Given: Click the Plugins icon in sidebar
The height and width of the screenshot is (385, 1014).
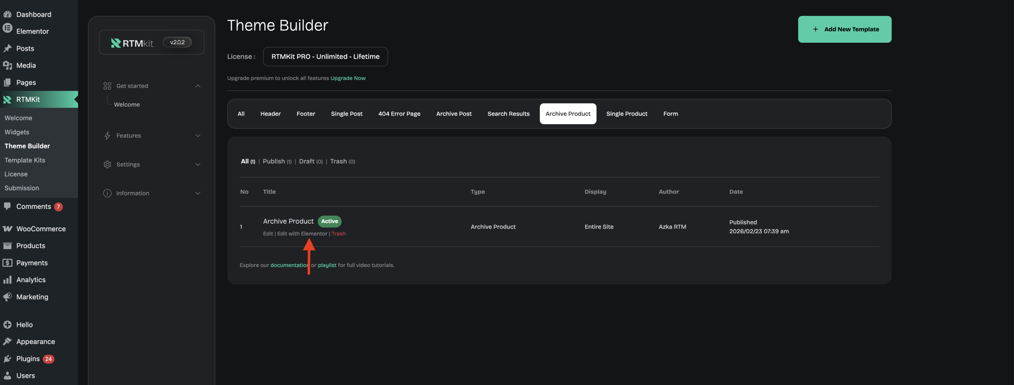Looking at the screenshot, I should 7,358.
